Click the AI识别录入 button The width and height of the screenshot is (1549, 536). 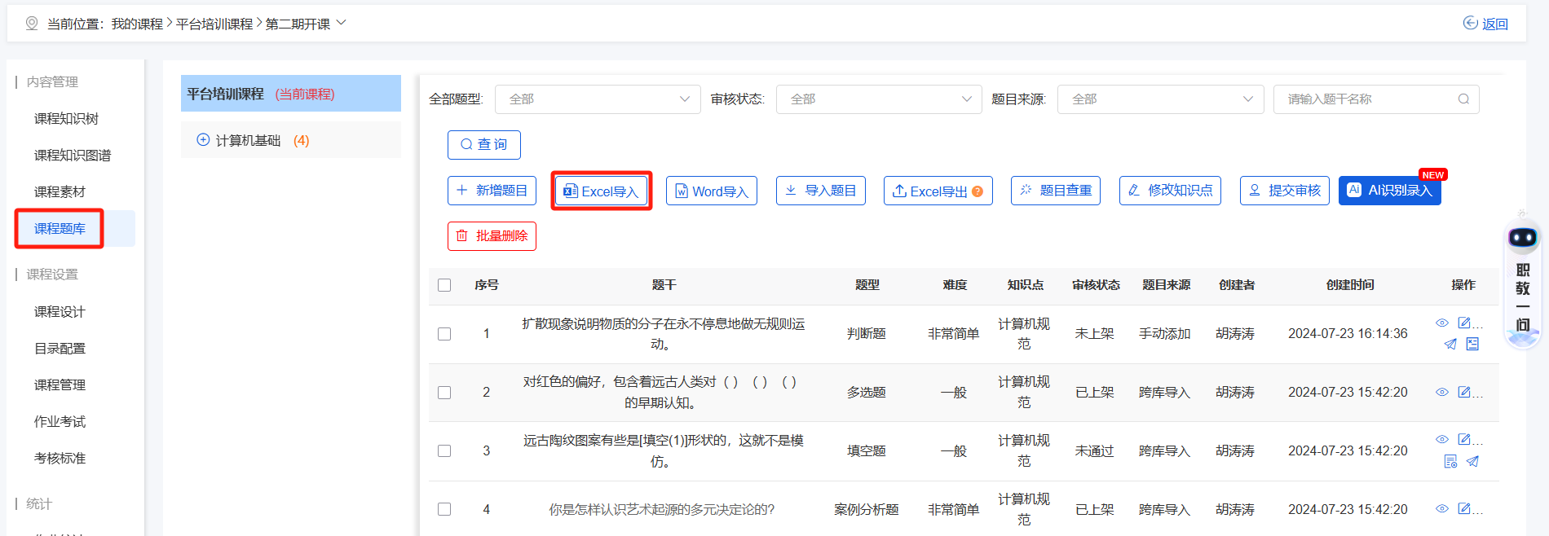[1390, 191]
